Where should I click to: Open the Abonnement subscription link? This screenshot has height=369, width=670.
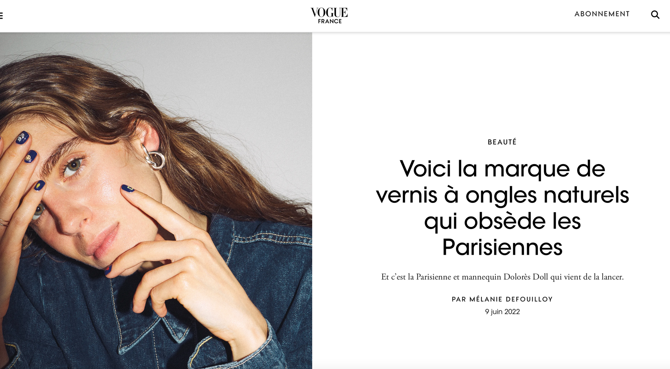tap(602, 14)
